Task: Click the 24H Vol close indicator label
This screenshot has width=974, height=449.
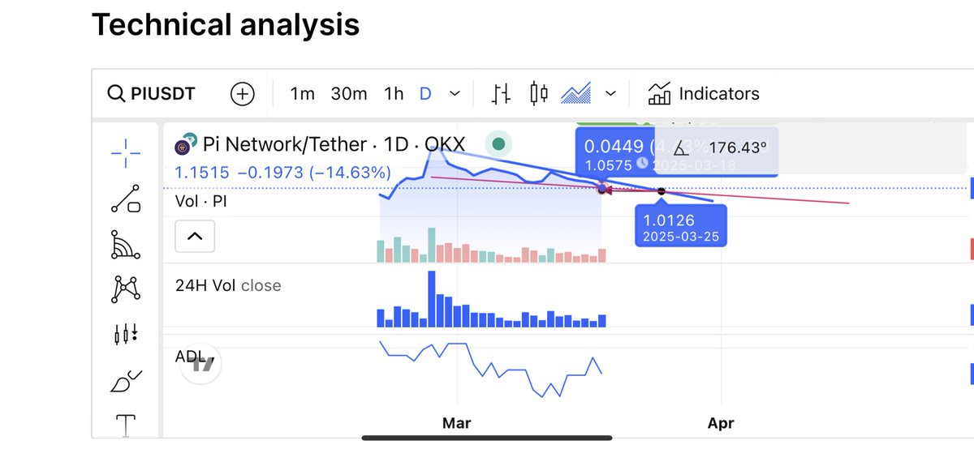Action: coord(228,285)
